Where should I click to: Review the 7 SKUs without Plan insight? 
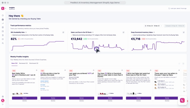[139, 98]
